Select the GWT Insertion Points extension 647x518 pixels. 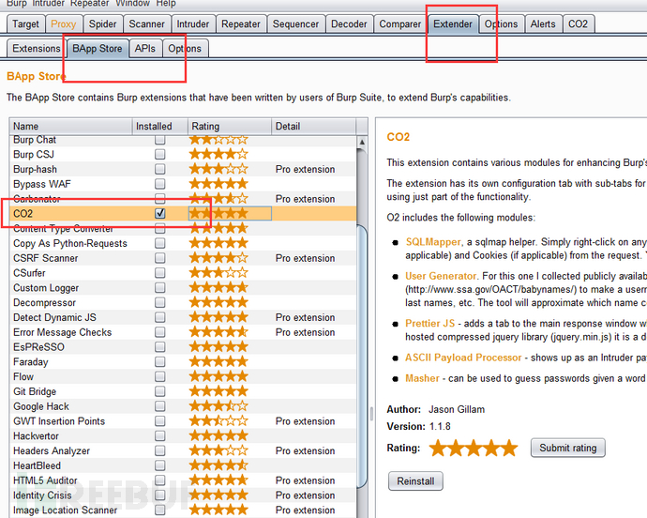(x=183, y=421)
